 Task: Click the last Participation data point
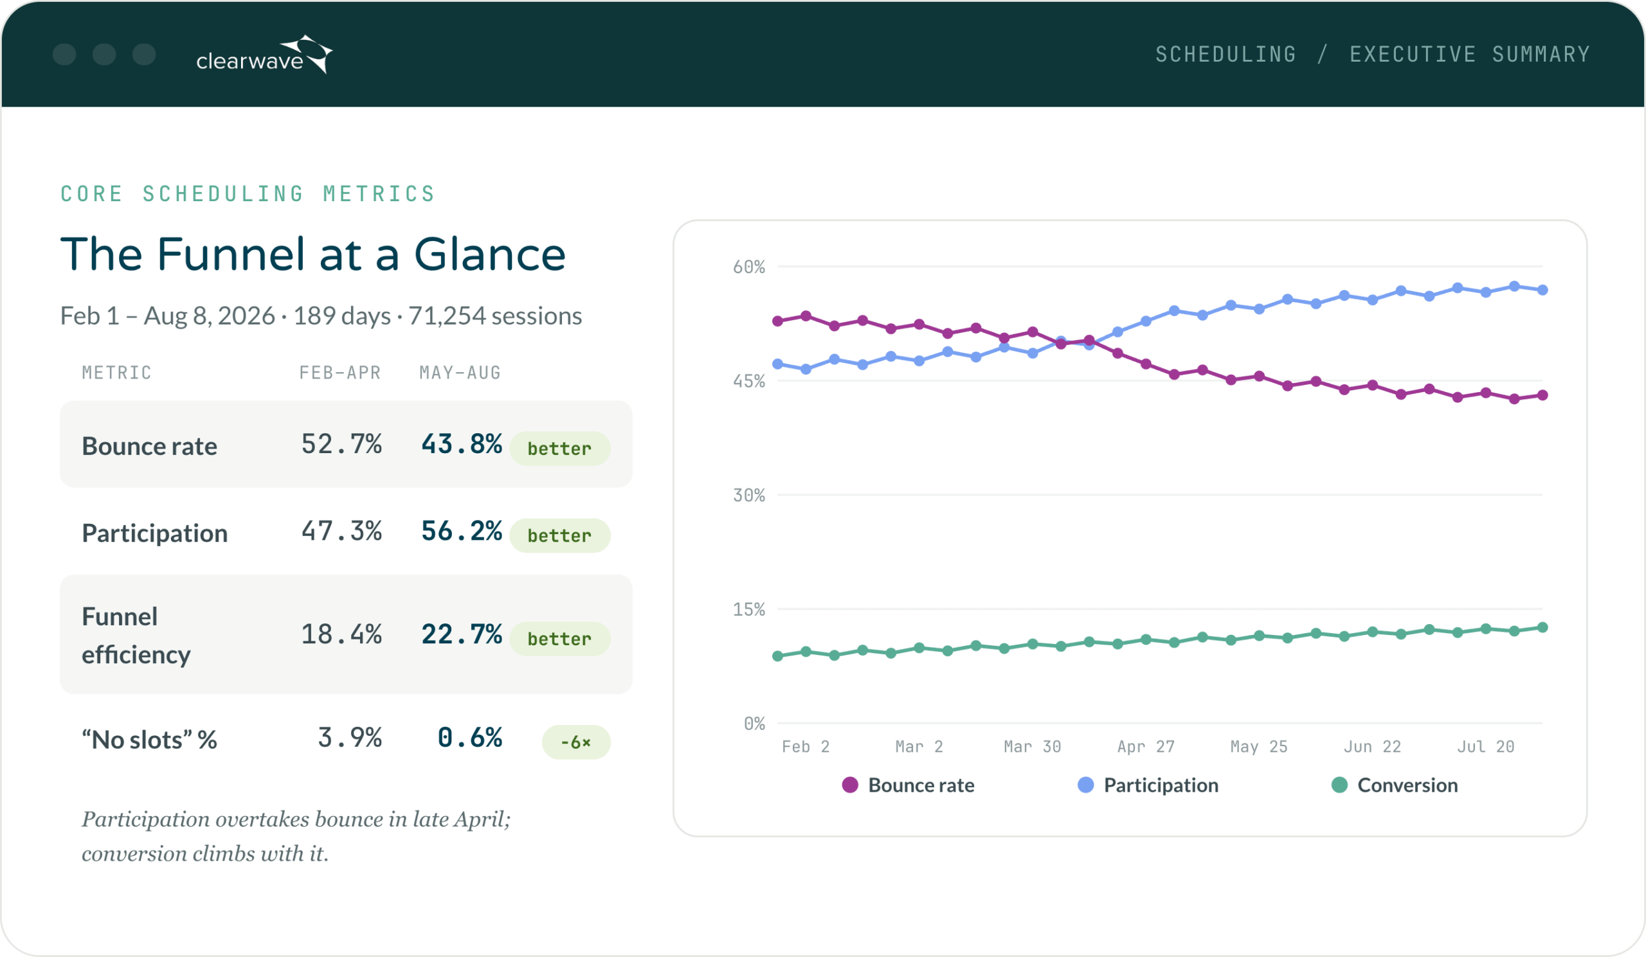click(1542, 290)
